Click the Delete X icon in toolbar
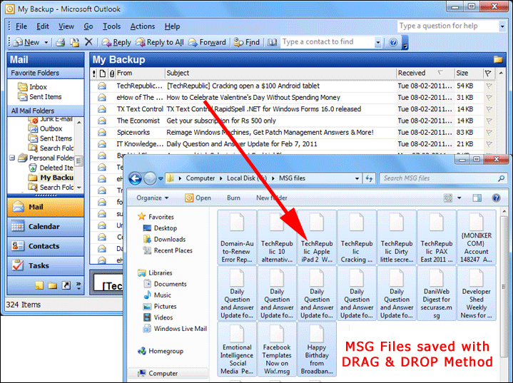The height and width of the screenshot is (383, 513). (88, 42)
